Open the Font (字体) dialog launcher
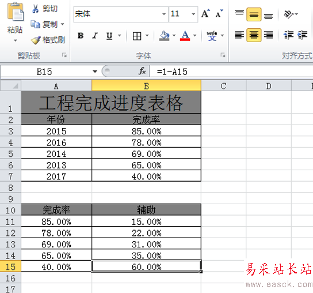Viewport: 313px width, 293px height. 223,55
